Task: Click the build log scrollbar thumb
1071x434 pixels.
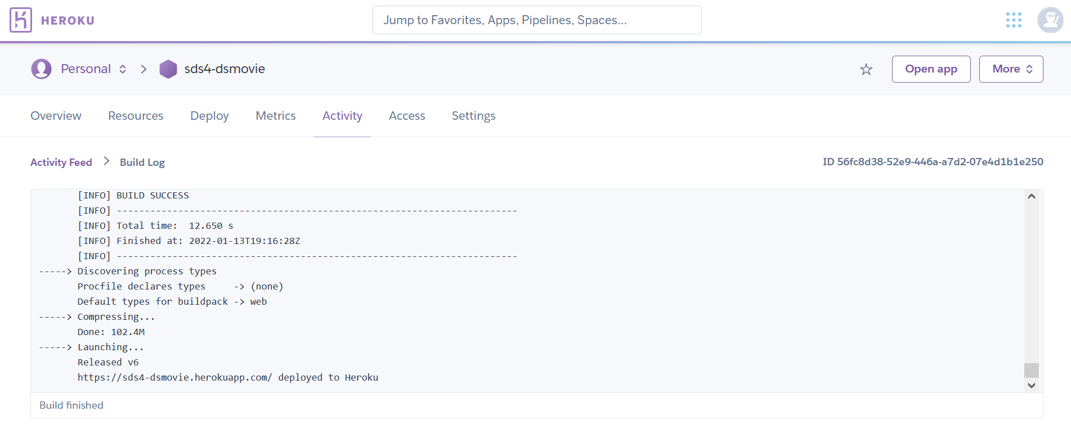Action: point(1031,370)
